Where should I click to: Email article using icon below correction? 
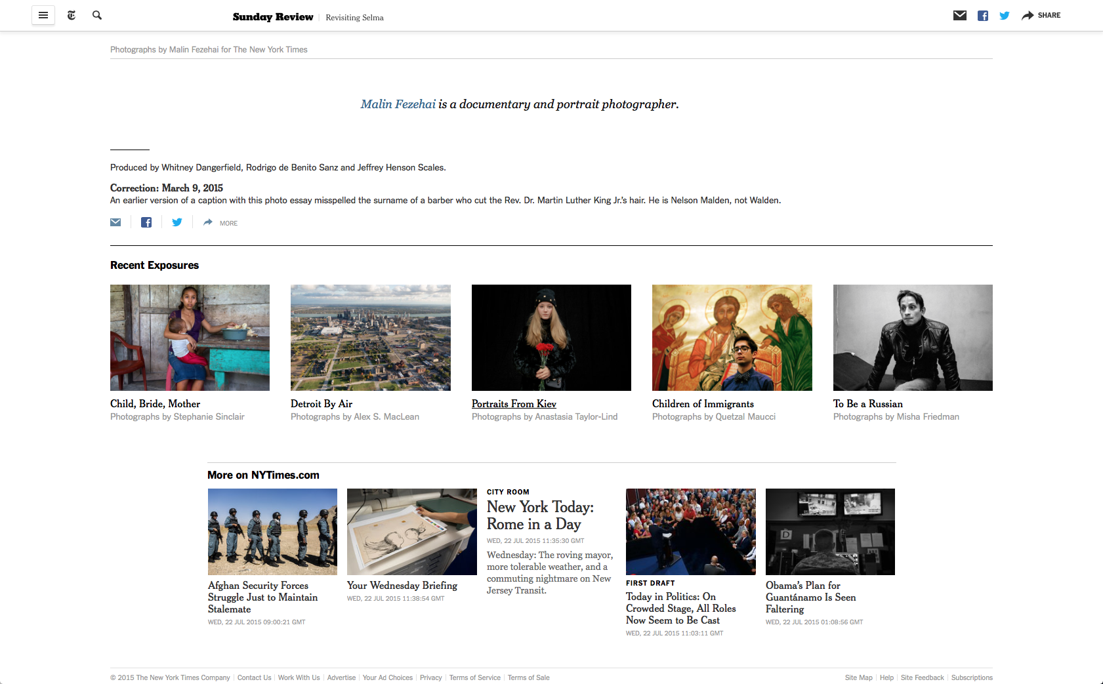[x=115, y=222]
